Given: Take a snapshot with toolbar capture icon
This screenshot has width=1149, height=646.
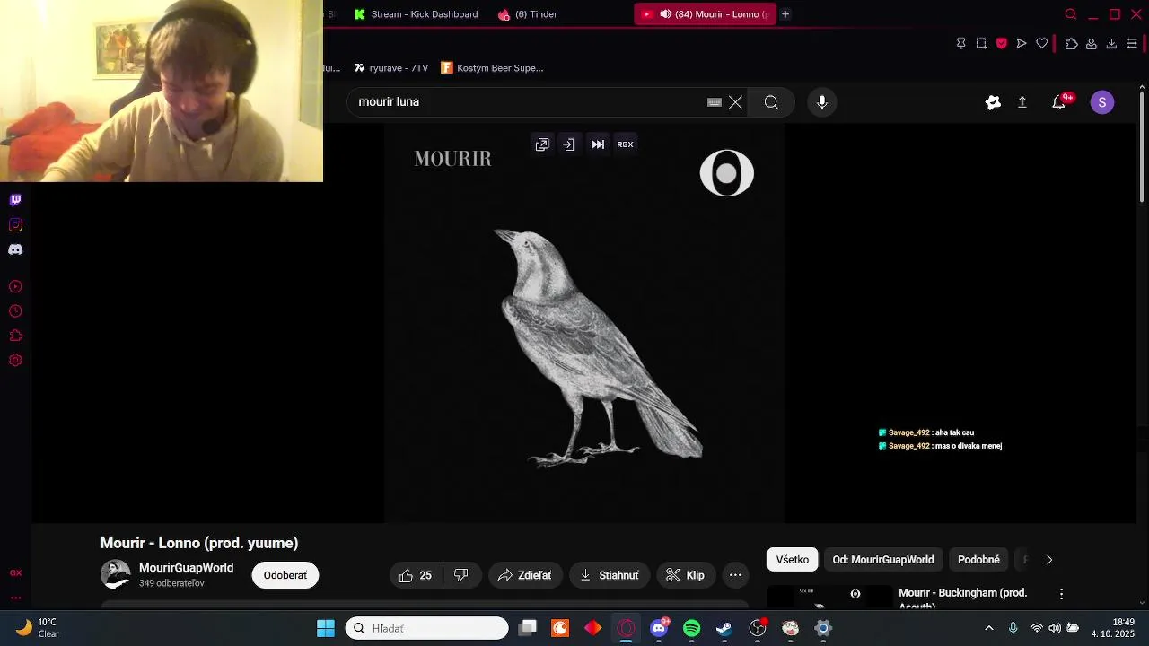Looking at the screenshot, I should coord(981,43).
